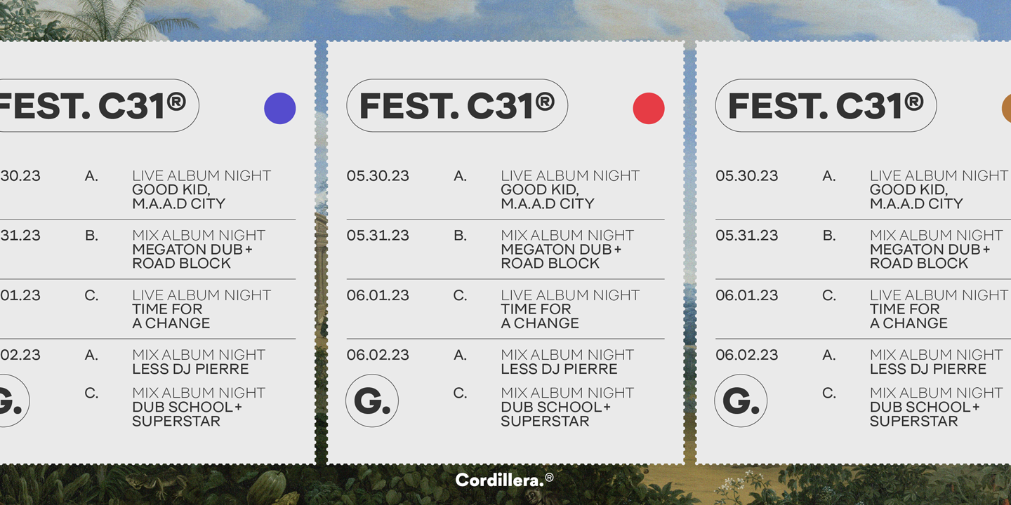Select the 06.01.23 date on the red-dot card
1011x505 pixels.
[x=378, y=295]
